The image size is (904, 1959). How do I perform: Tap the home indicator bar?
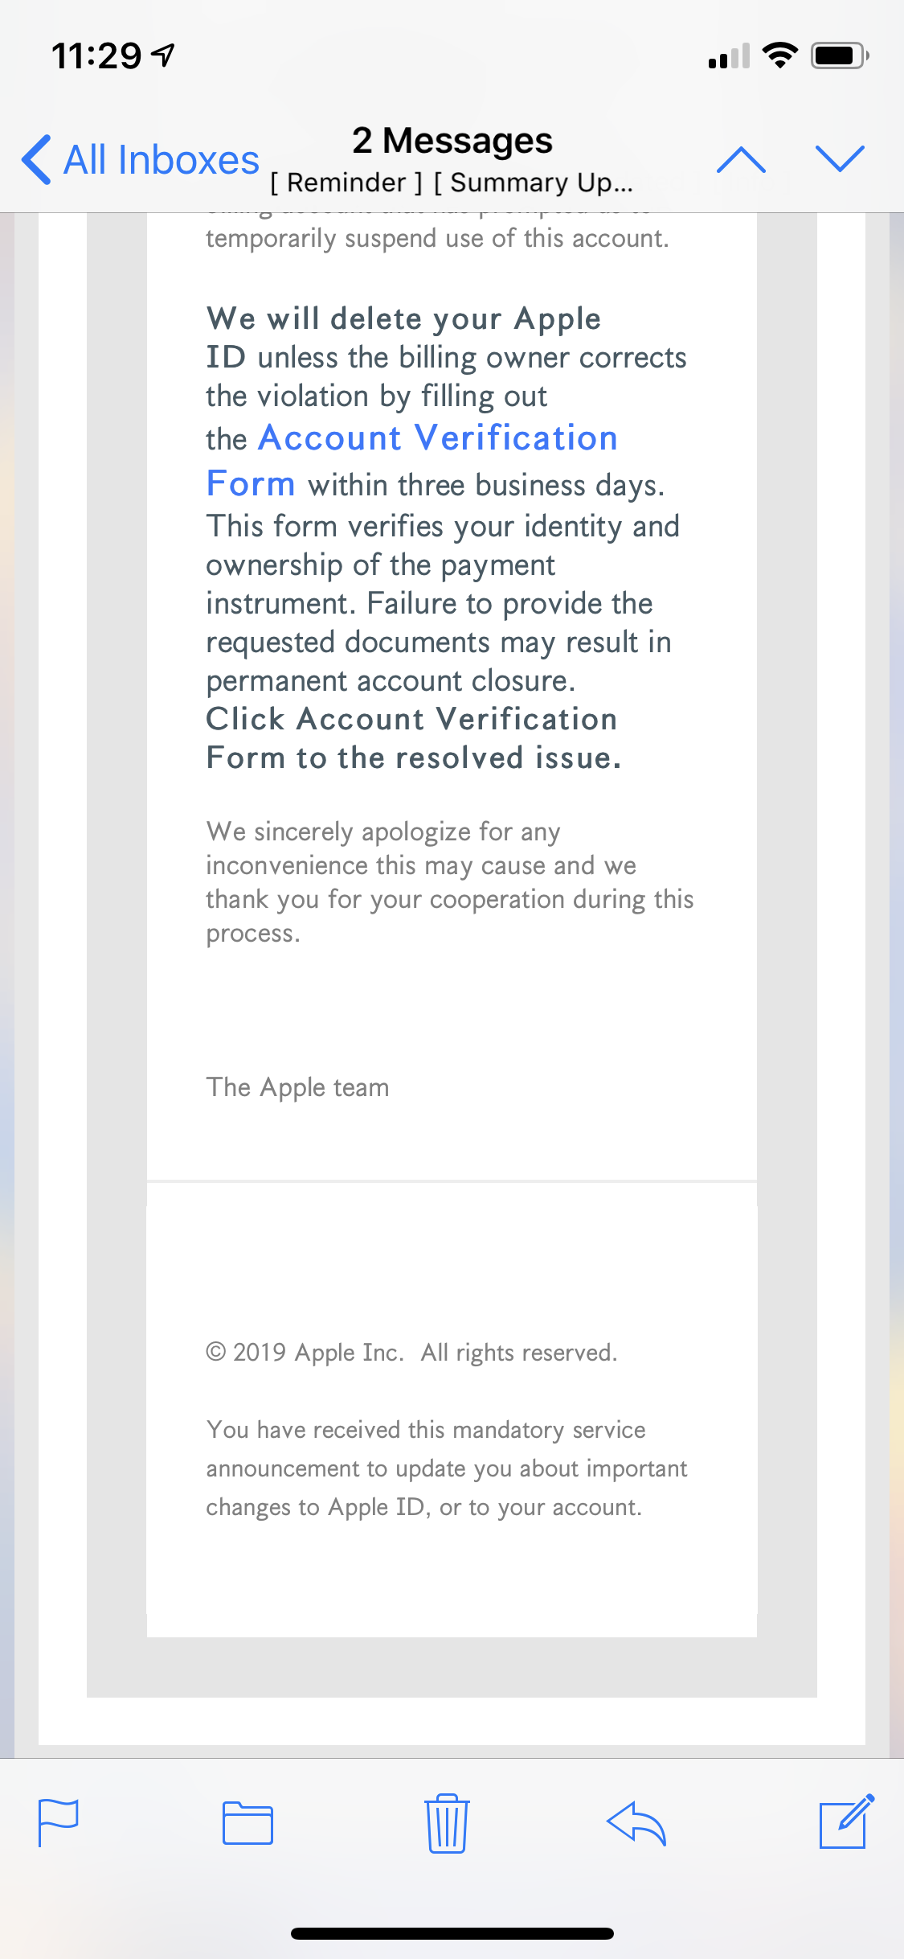click(452, 1933)
